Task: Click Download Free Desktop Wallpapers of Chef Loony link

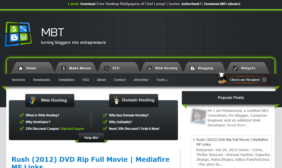Action: tap(122, 4)
